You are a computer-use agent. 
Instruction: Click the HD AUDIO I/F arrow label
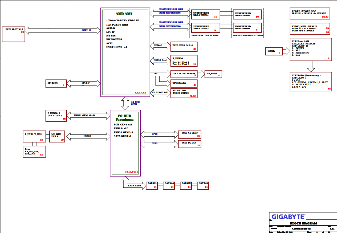pos(160,93)
